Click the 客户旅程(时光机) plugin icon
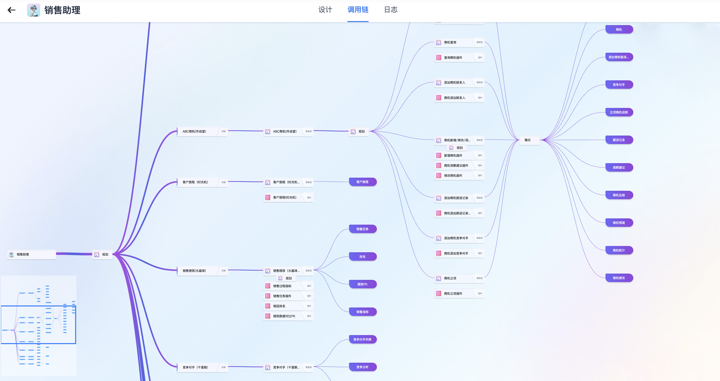 tap(267, 197)
